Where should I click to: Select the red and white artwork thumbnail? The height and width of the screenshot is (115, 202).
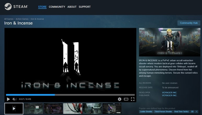click(73, 108)
